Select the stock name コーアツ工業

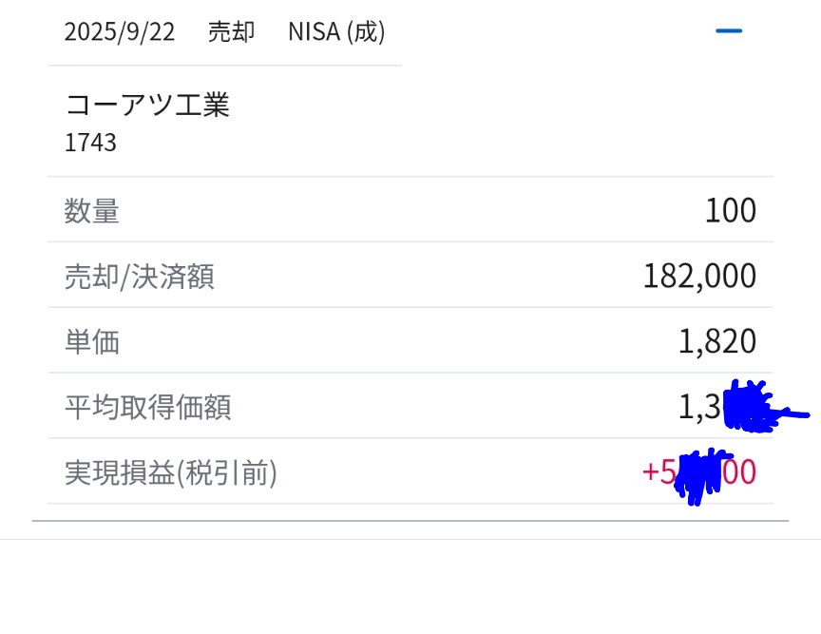[x=147, y=105]
